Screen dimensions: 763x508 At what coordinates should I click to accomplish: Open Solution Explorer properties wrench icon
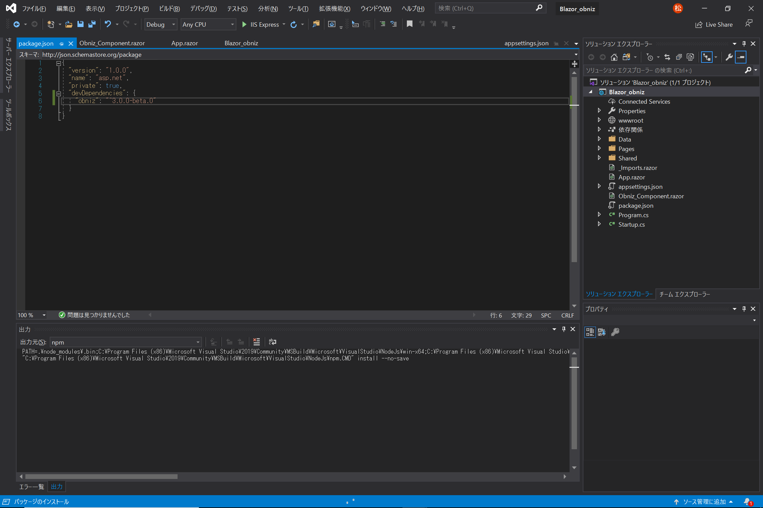coord(729,57)
